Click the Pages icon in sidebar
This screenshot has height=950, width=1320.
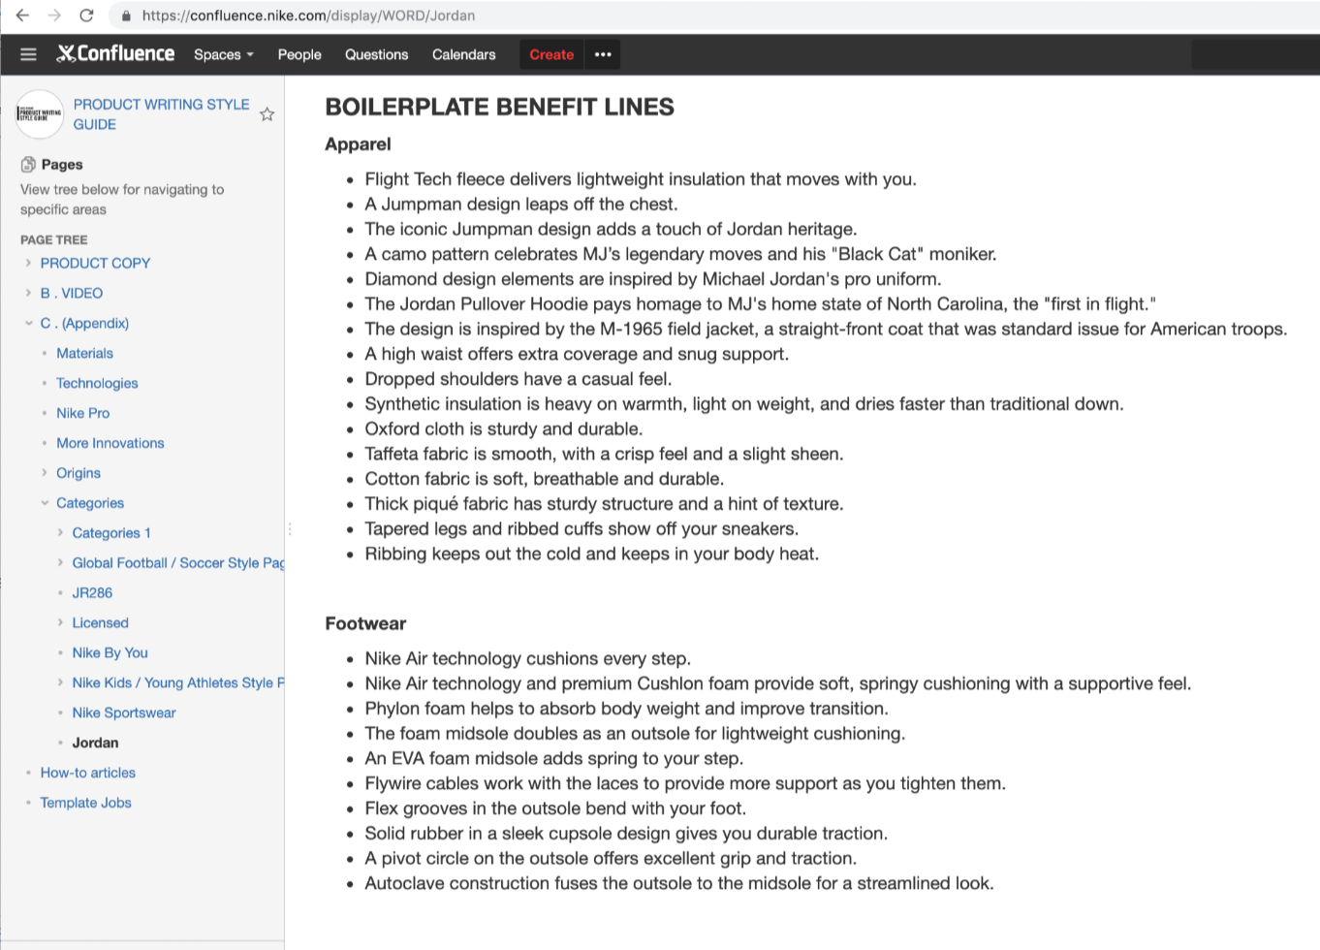pyautogui.click(x=28, y=164)
